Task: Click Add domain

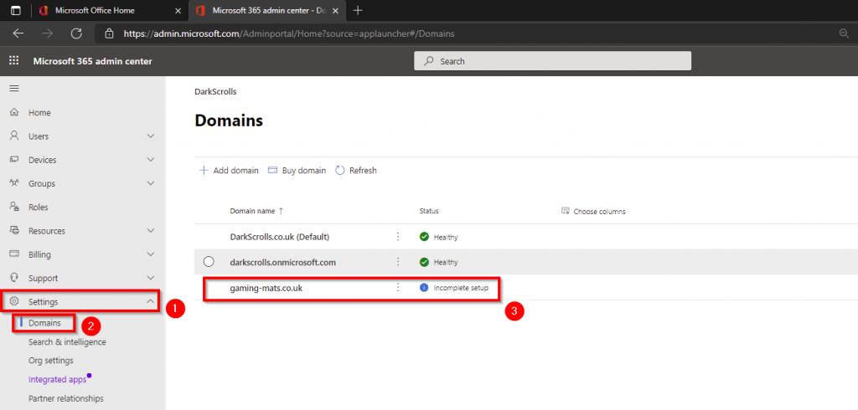Action: pyautogui.click(x=229, y=171)
